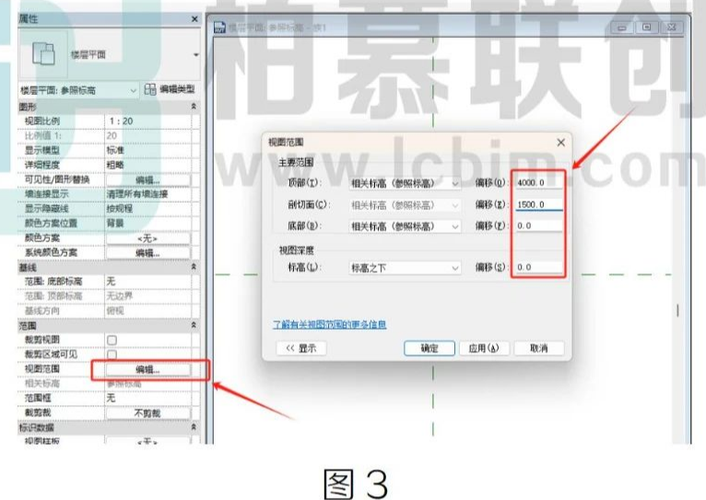The width and height of the screenshot is (706, 500).
Task: Click the 剖切面 offset field 1500.0
Action: [x=539, y=204]
